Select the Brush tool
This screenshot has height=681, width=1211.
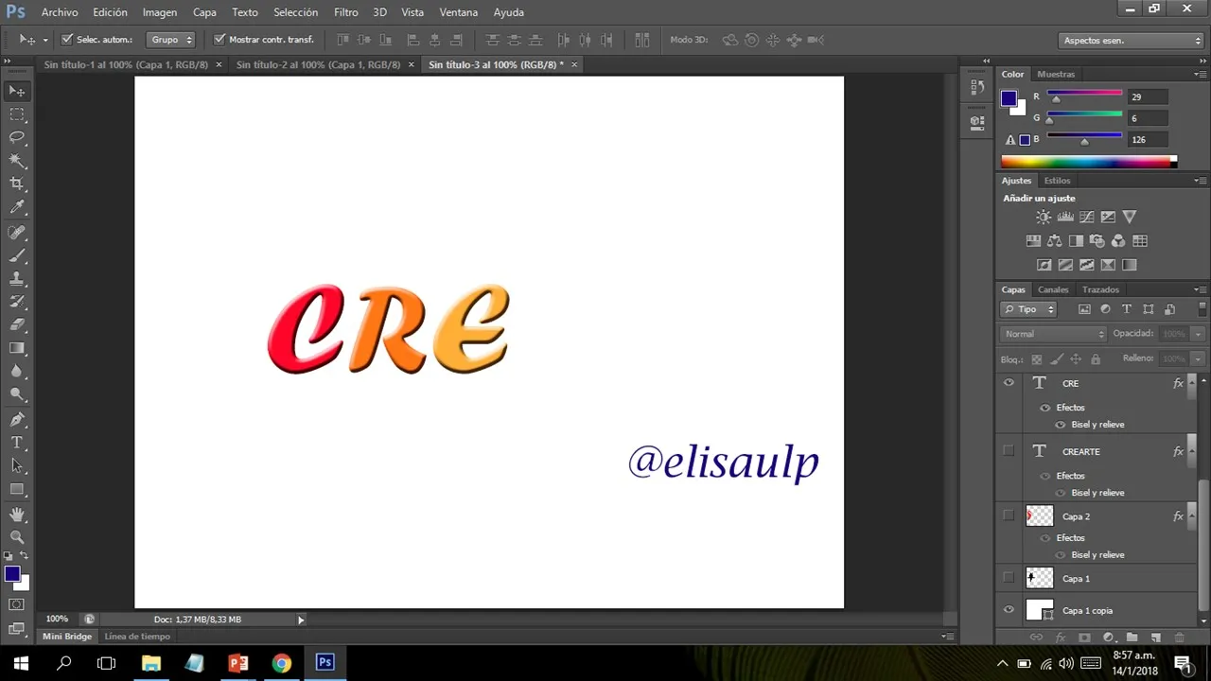17,255
